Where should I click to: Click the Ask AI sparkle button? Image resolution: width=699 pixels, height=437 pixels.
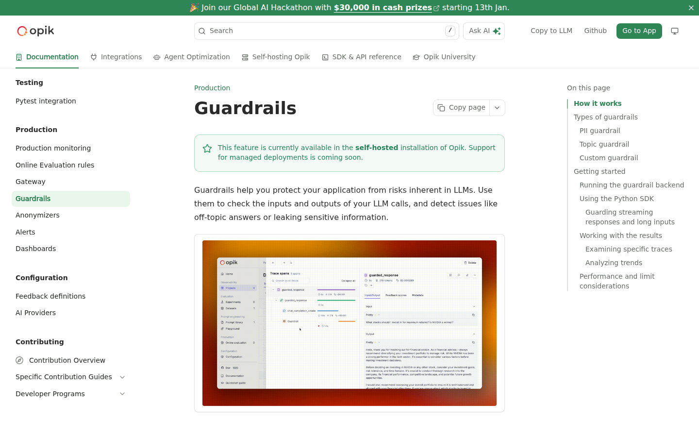[x=483, y=31]
